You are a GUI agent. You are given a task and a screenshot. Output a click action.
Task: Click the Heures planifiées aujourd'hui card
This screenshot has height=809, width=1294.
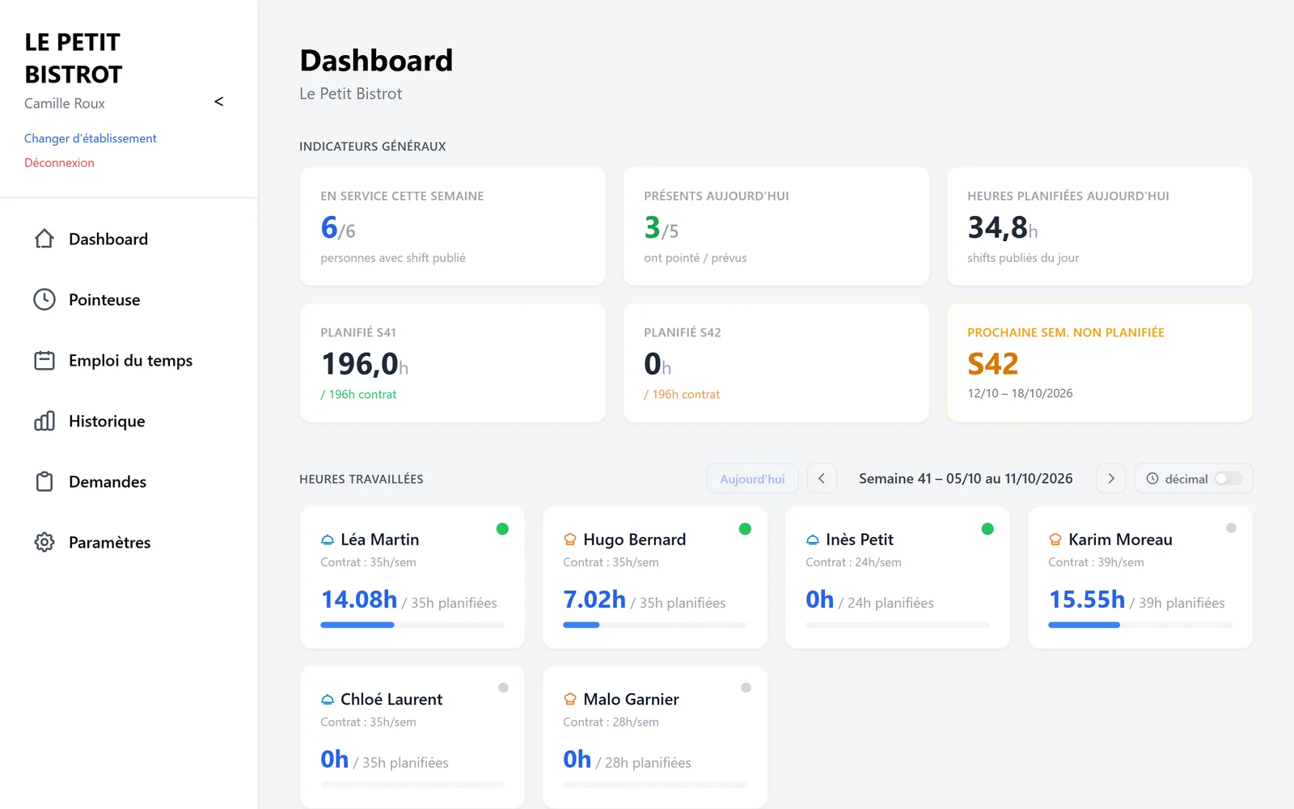point(1100,227)
